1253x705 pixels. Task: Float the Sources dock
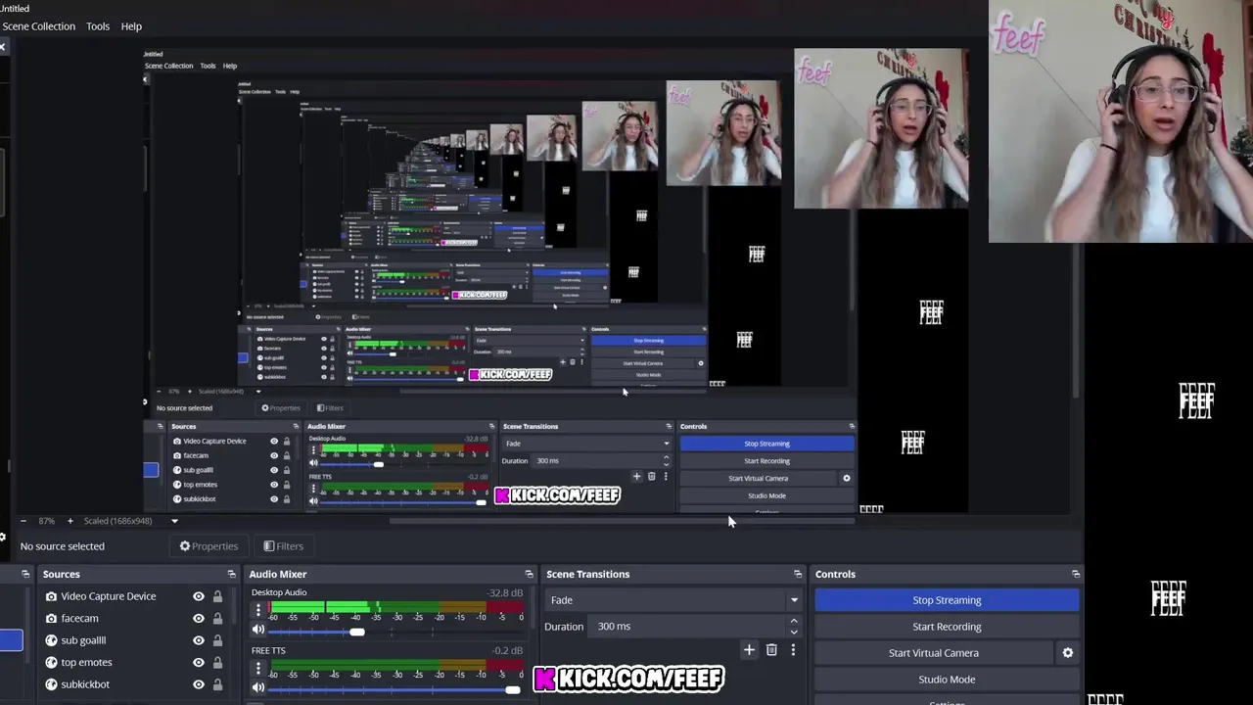pos(232,574)
